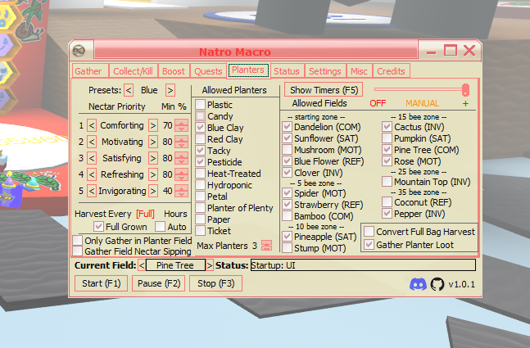Click the MANUAL mode label
Screen dimensions: 530x348
[x=422, y=103]
